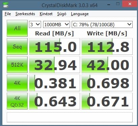Open the Szerkesztés menu
This screenshot has height=126, width=138.
[25, 14]
